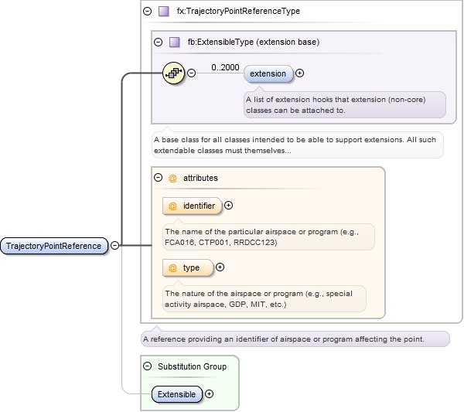Image resolution: width=464 pixels, height=412 pixels.
Task: Collapse the attributes group
Action: 159,178
